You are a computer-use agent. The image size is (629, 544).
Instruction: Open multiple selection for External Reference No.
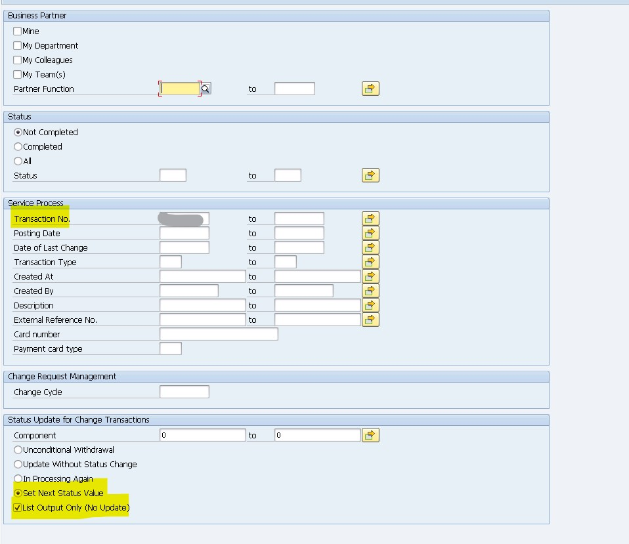point(370,319)
